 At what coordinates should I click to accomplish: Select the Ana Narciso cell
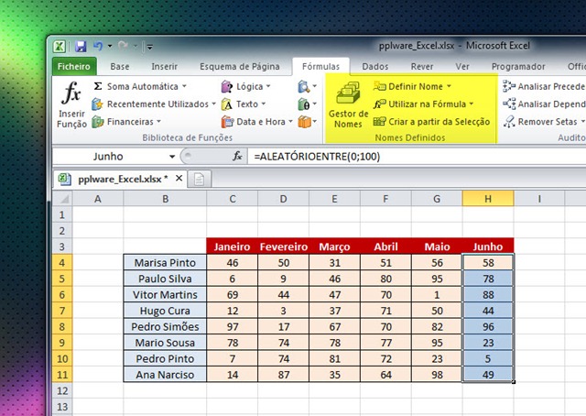tap(165, 375)
